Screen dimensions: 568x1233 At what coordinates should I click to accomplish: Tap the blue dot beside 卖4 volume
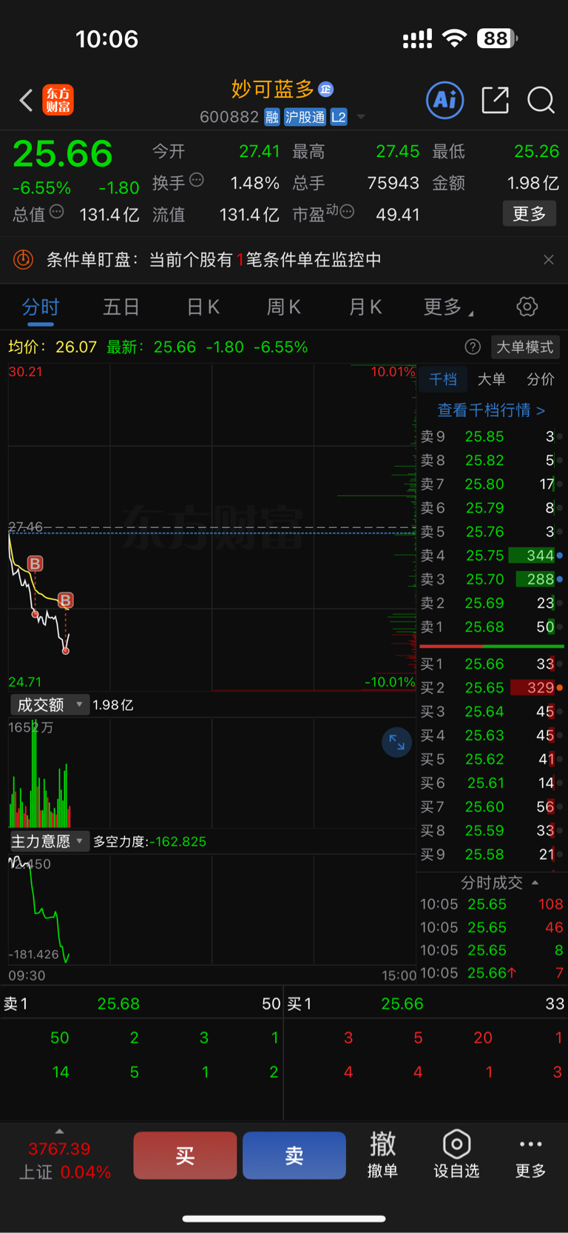pos(560,555)
